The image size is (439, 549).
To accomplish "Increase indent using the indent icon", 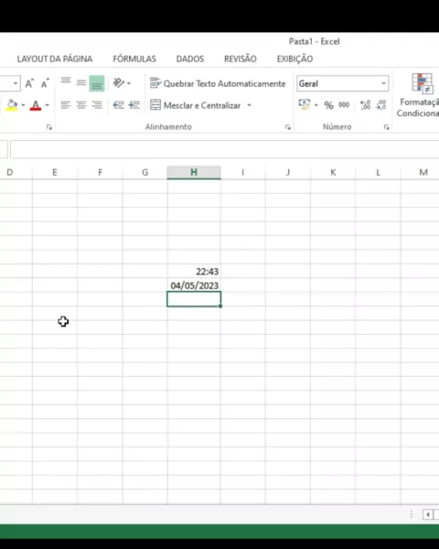I will 134,104.
